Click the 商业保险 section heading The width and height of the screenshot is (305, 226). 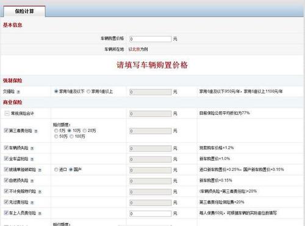(12, 102)
